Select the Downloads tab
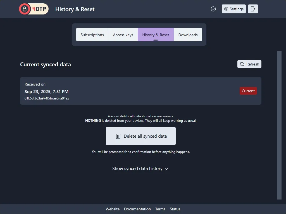Image resolution: width=286 pixels, height=214 pixels. tap(188, 35)
